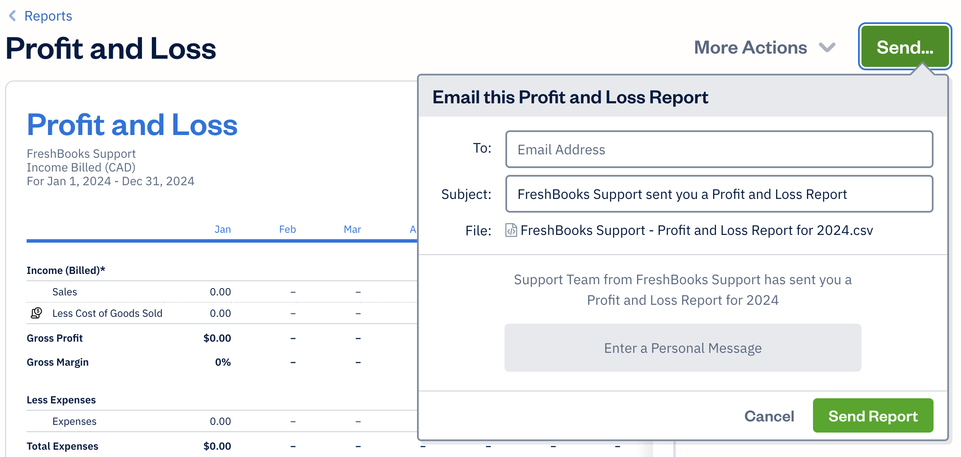Expand the More Actions dropdown chevron
The width and height of the screenshot is (961, 457).
827,47
